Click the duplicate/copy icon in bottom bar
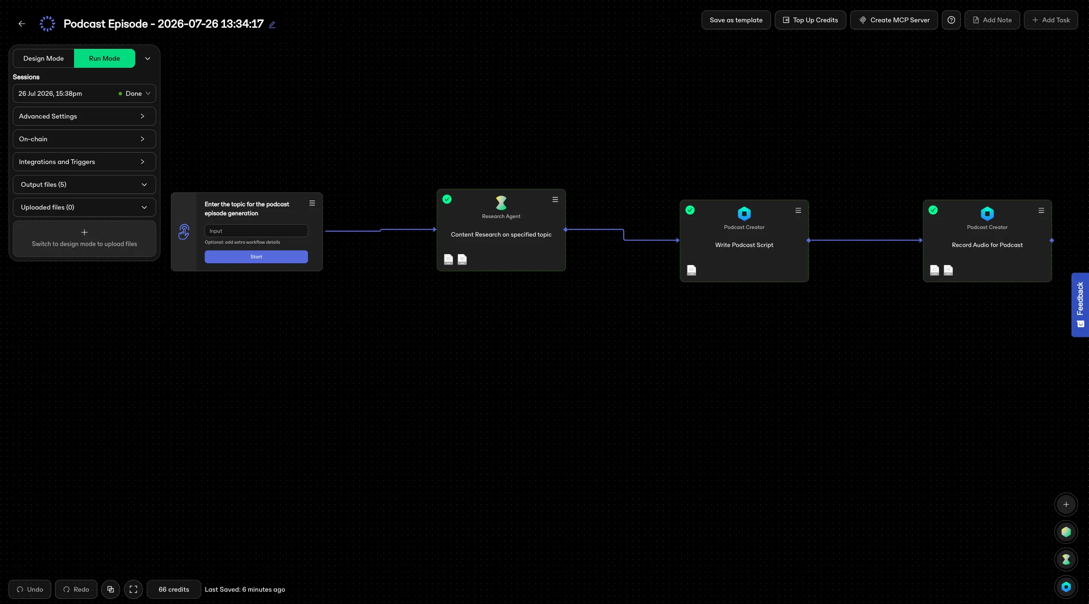Viewport: 1089px width, 604px height. [111, 589]
